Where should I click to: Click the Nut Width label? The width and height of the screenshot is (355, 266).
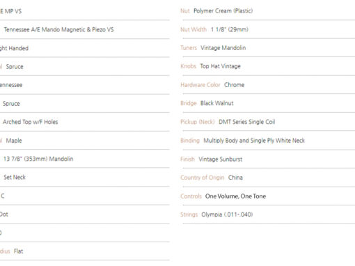pyautogui.click(x=194, y=29)
